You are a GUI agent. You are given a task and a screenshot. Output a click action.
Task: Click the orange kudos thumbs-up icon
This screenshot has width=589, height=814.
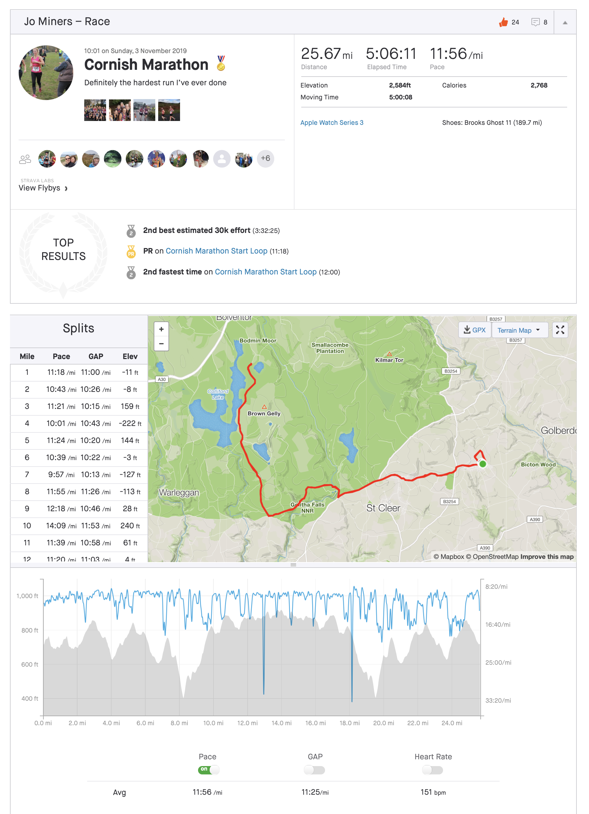click(503, 22)
